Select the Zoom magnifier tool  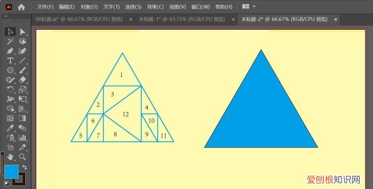[x=22, y=157]
